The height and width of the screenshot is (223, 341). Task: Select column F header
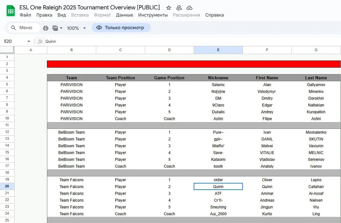pyautogui.click(x=267, y=50)
